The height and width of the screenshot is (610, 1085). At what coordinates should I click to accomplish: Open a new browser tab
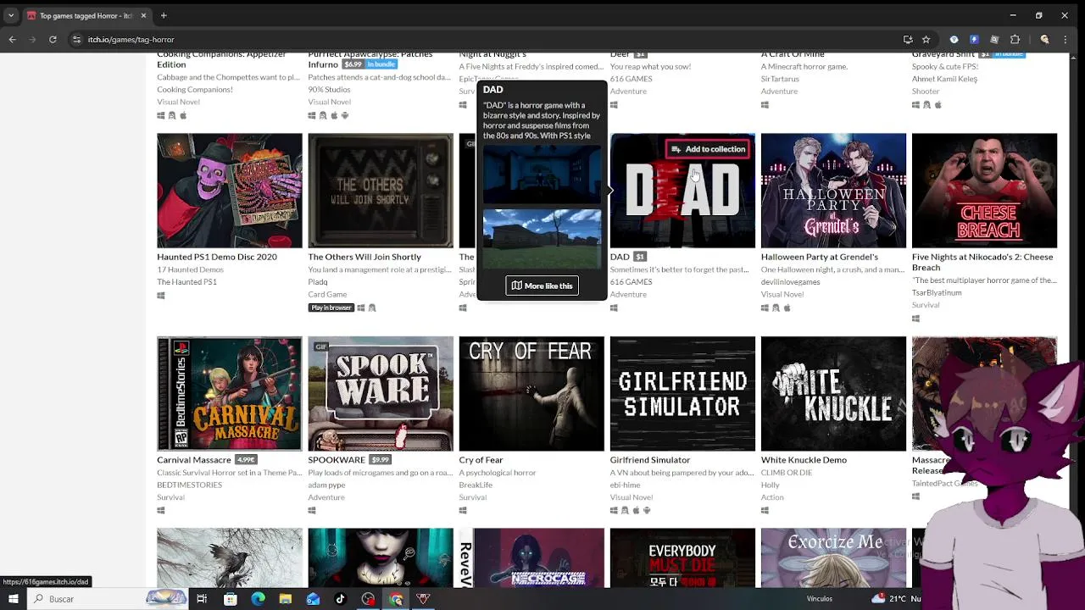[164, 15]
